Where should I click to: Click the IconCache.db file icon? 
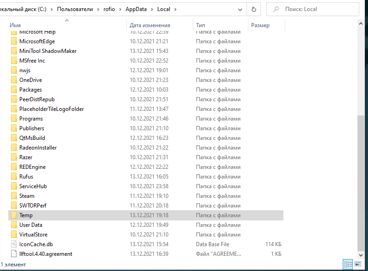point(14,244)
